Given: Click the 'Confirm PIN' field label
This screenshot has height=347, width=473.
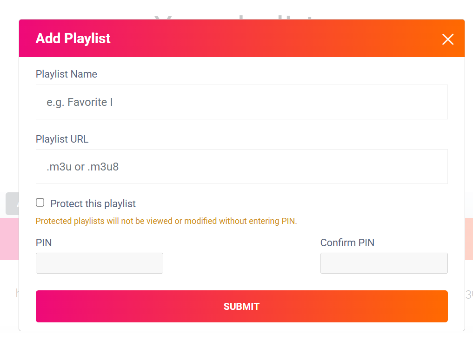Looking at the screenshot, I should [x=347, y=243].
